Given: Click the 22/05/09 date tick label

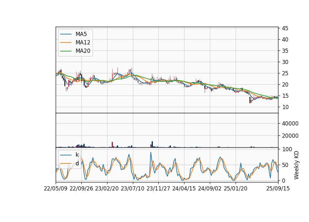Looking at the screenshot, I should [56, 189].
